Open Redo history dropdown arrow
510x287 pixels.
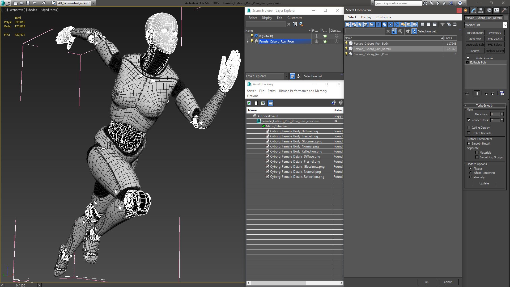(48, 3)
